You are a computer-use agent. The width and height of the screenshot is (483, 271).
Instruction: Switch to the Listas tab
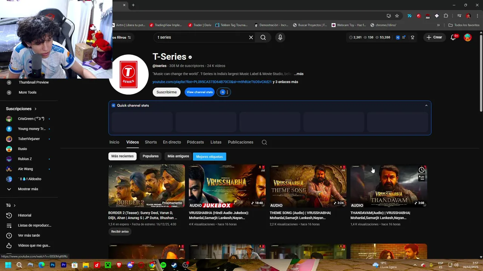(216, 142)
